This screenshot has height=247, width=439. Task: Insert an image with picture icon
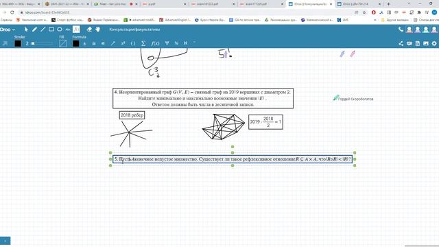tap(426, 43)
